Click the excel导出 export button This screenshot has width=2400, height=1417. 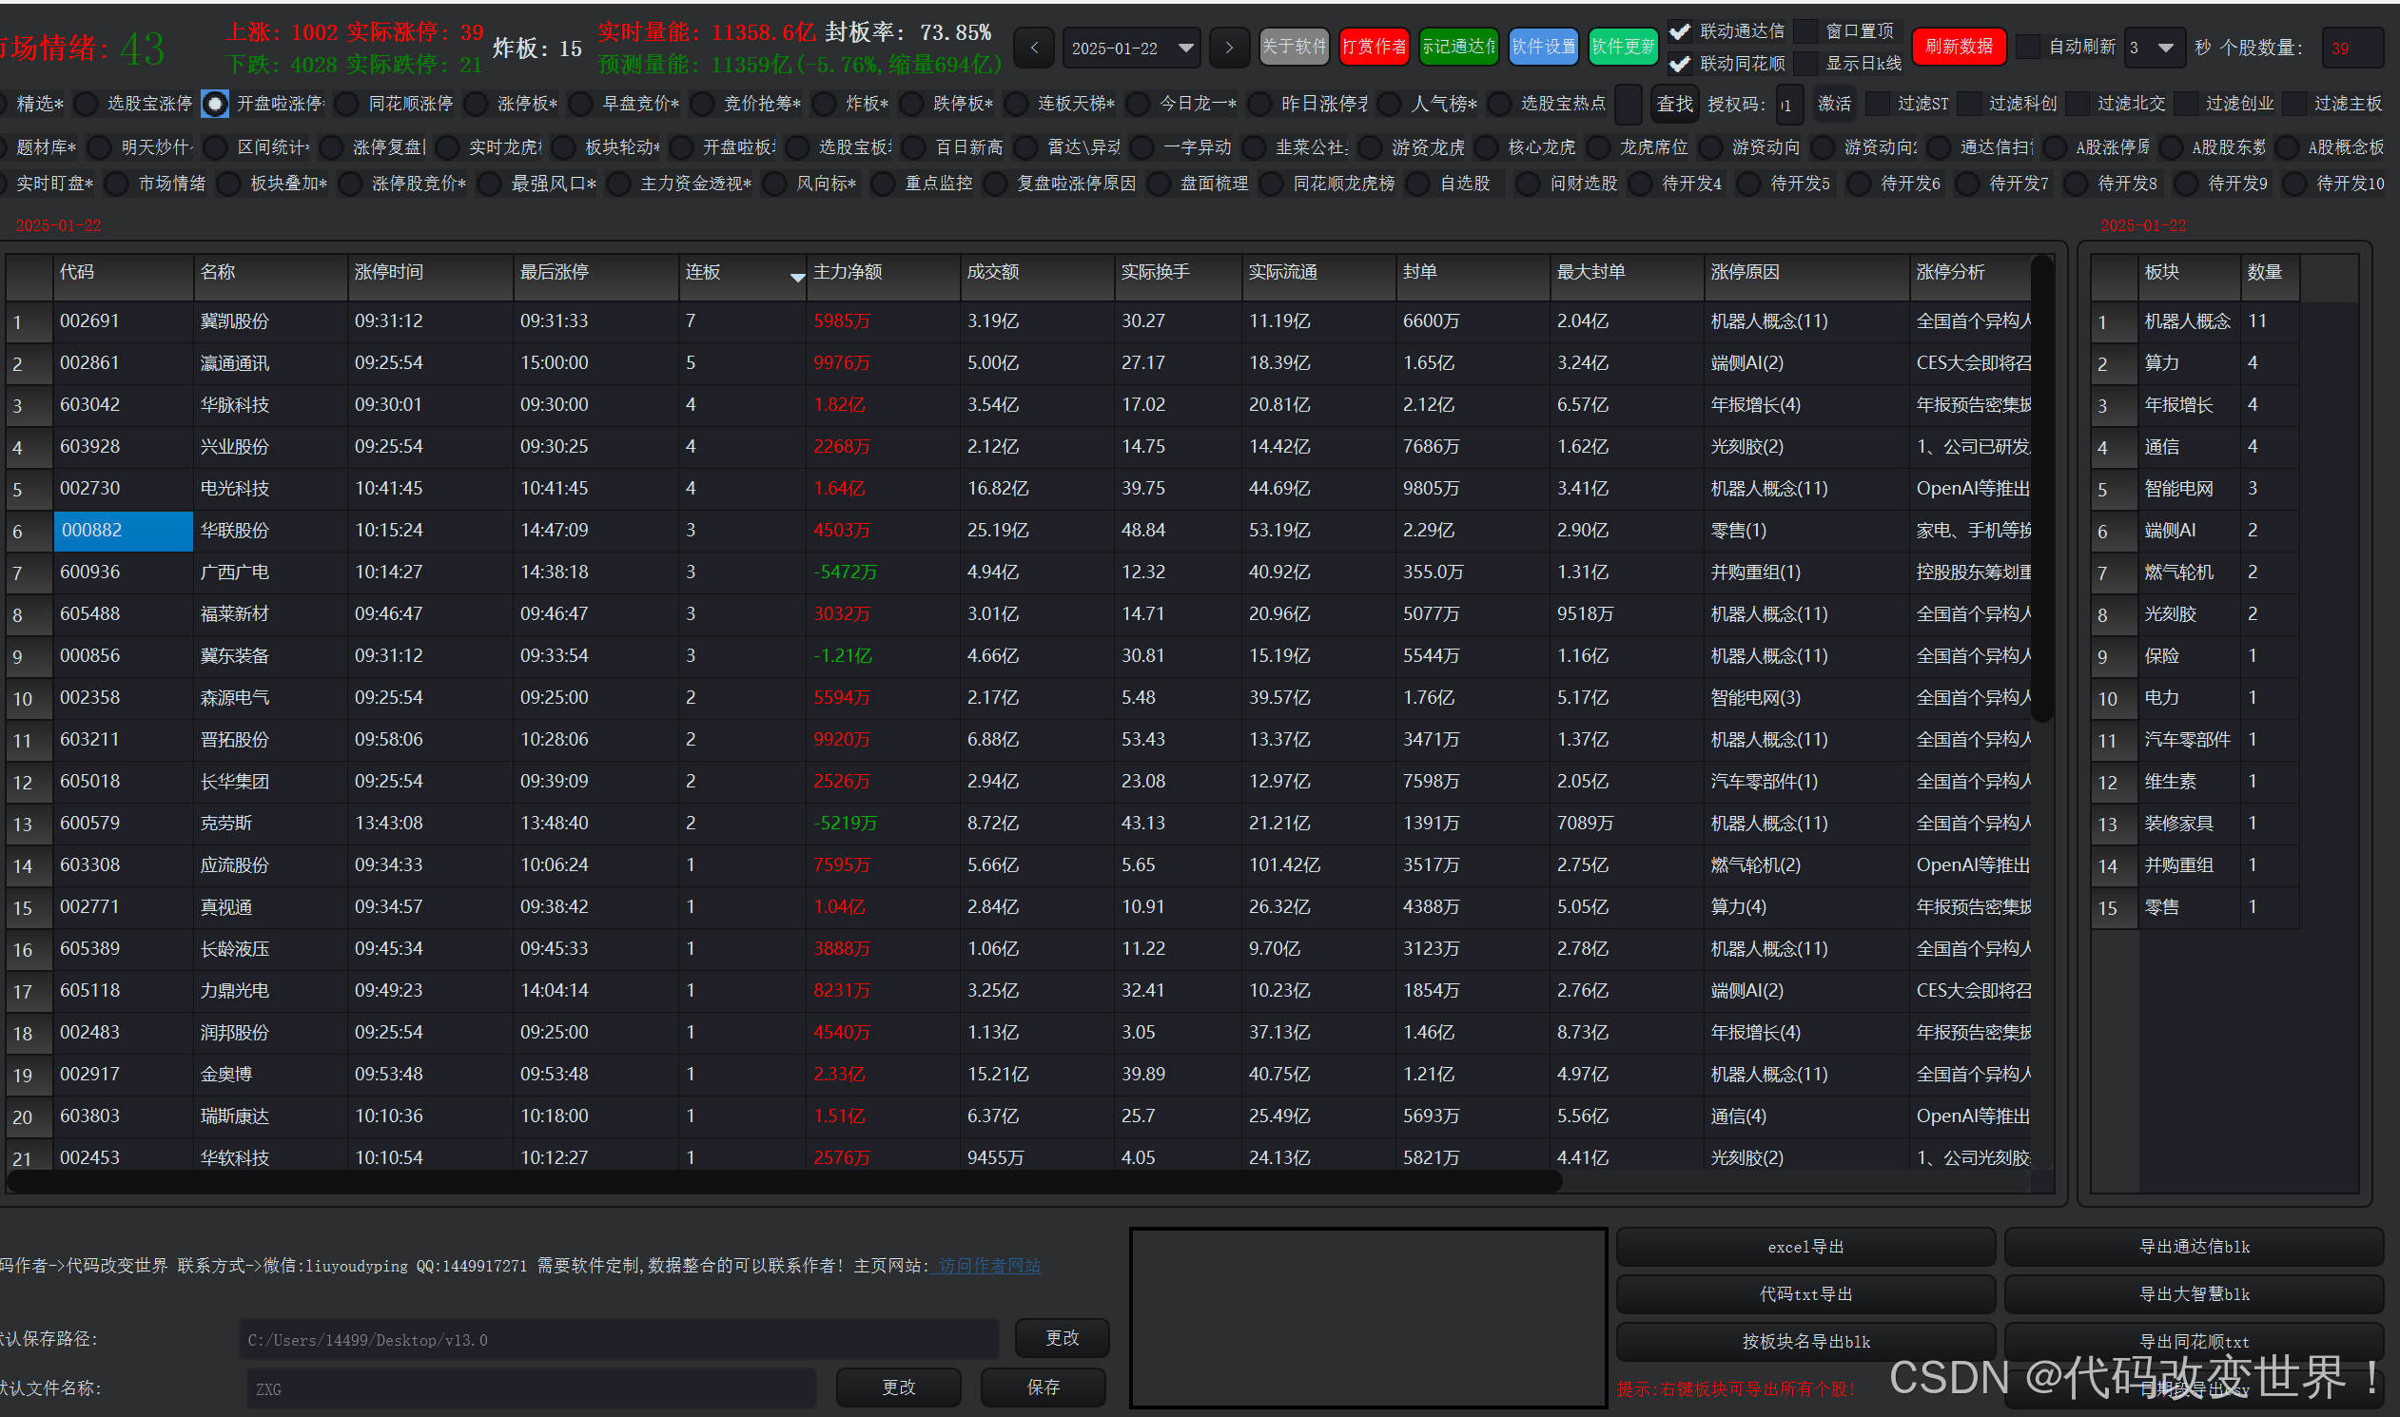1805,1246
